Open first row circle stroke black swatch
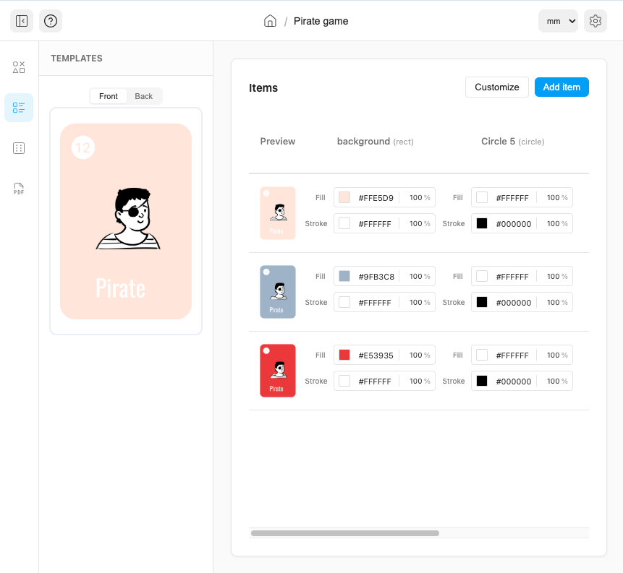The width and height of the screenshot is (623, 573). [482, 223]
